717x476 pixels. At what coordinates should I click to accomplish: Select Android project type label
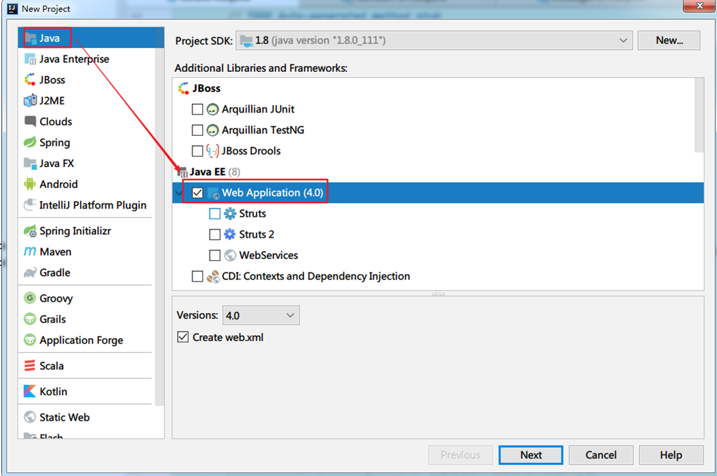tap(59, 184)
